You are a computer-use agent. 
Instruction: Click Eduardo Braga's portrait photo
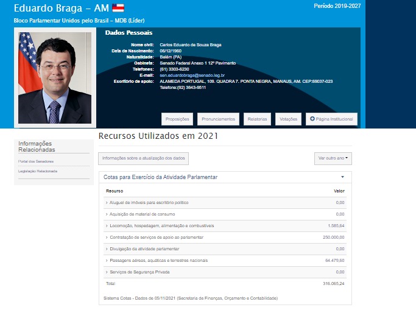(x=55, y=77)
